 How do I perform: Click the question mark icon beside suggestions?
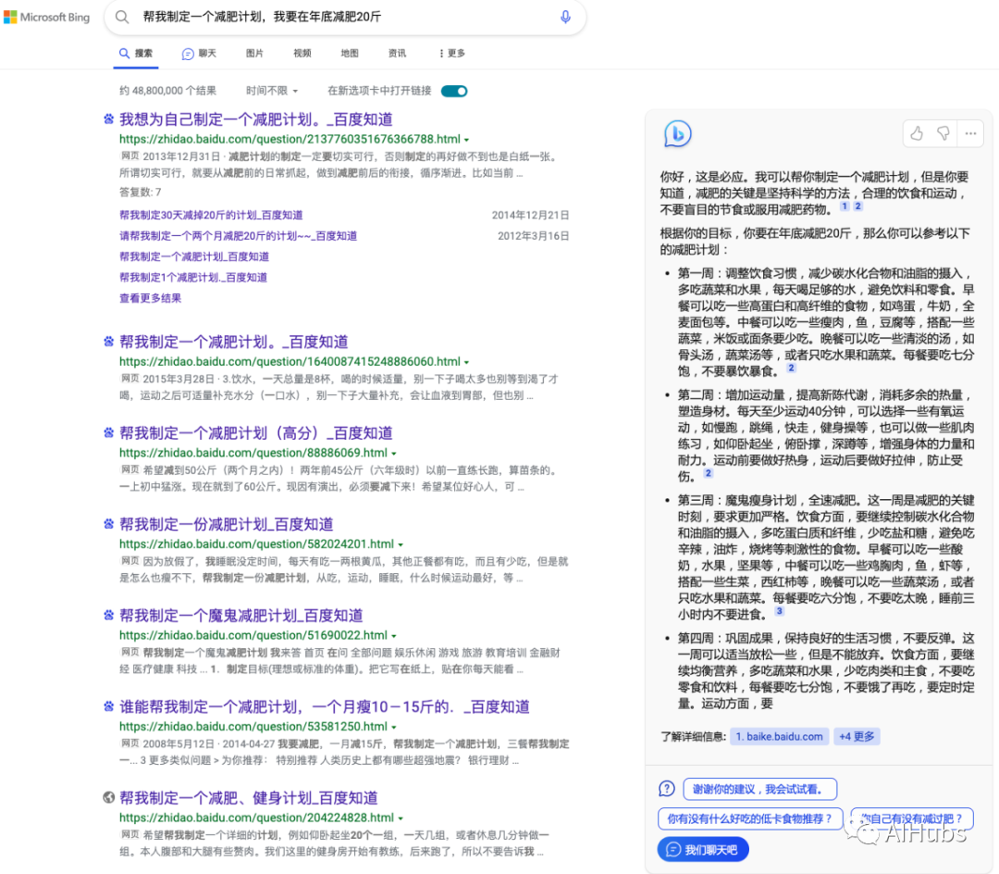(x=666, y=789)
